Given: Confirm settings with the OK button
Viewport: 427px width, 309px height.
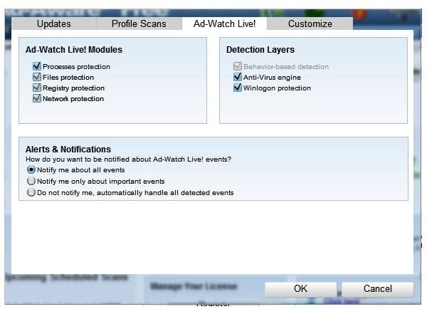Looking at the screenshot, I should (x=300, y=289).
